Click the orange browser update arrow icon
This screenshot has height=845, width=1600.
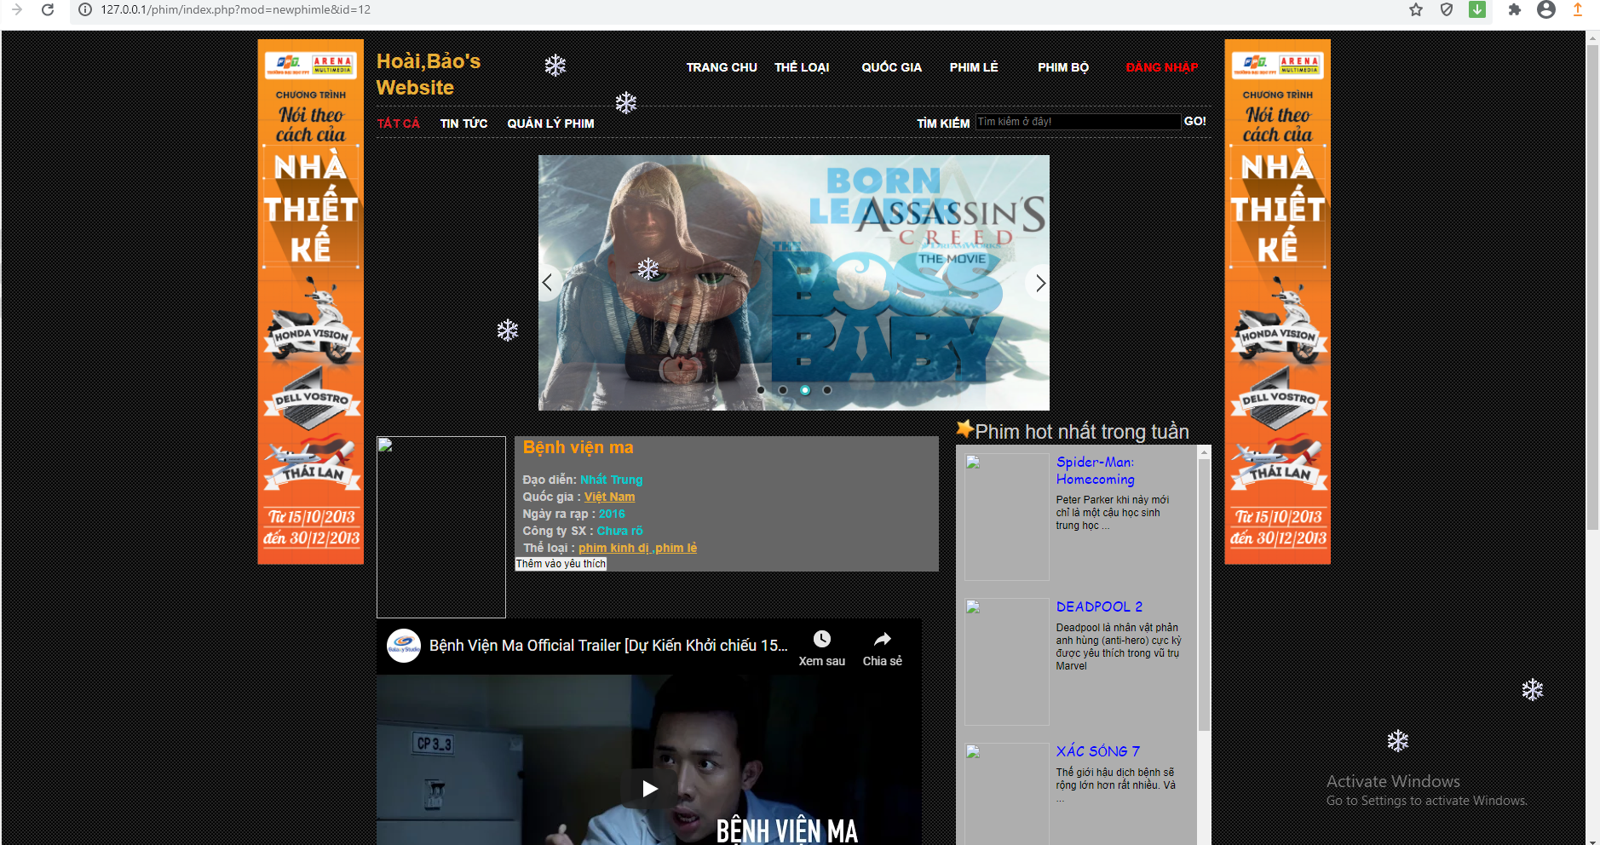1577,9
